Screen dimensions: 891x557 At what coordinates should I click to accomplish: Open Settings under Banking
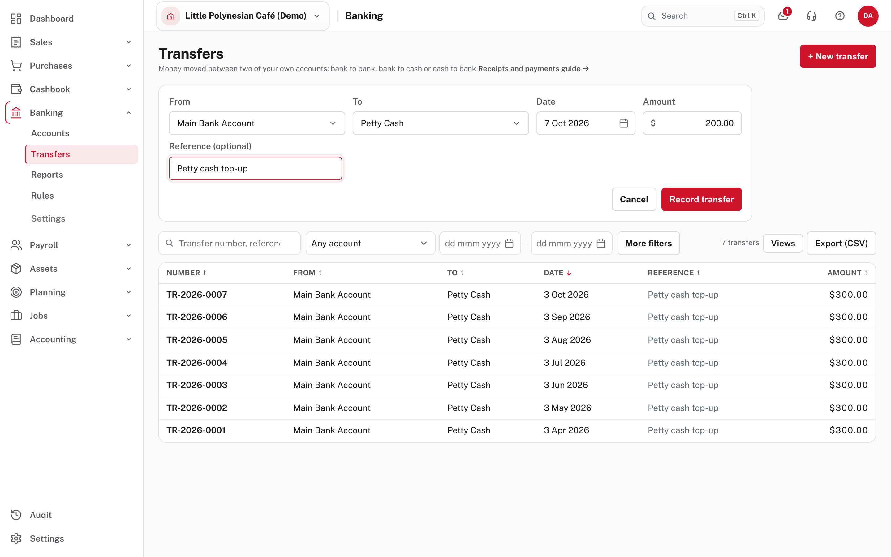coord(48,218)
